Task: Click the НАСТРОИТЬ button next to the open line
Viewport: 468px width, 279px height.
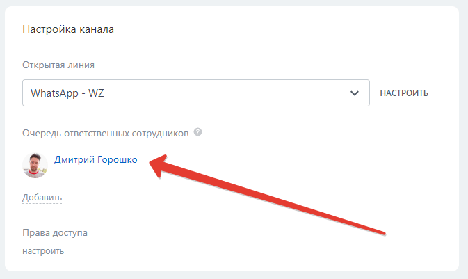Action: (x=404, y=93)
